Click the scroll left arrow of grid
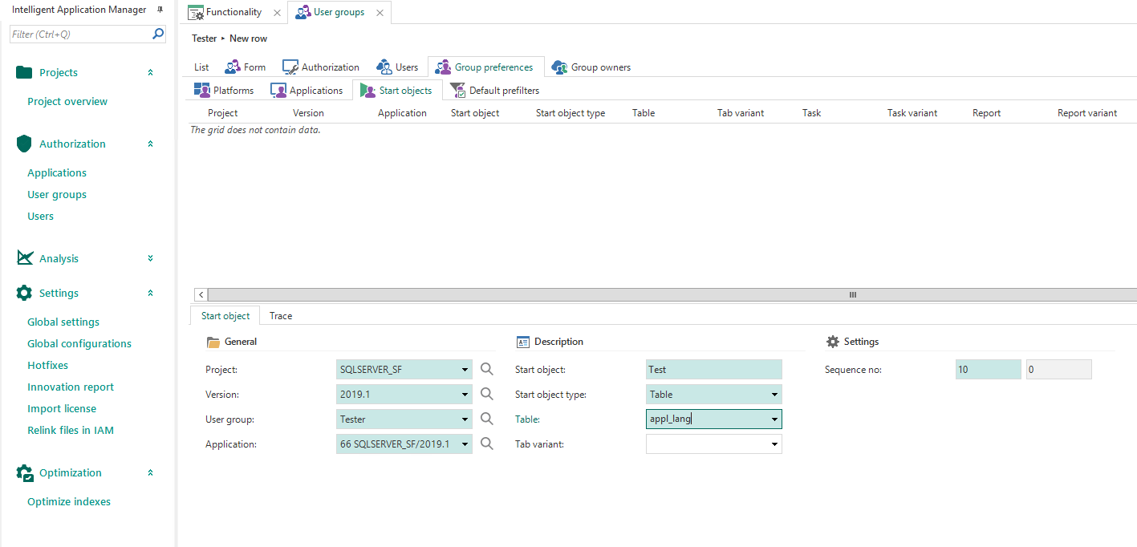This screenshot has height=547, width=1137. coord(201,294)
